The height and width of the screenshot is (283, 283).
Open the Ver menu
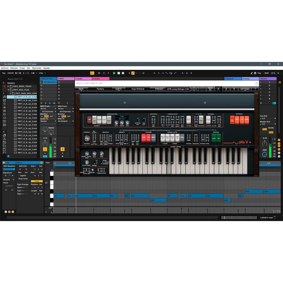point(28,68)
